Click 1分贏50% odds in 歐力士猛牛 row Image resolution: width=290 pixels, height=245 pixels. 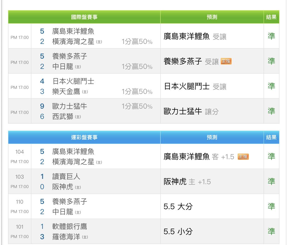137,106
